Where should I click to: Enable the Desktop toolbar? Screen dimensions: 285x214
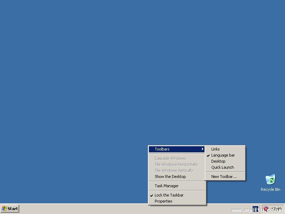click(x=225, y=161)
